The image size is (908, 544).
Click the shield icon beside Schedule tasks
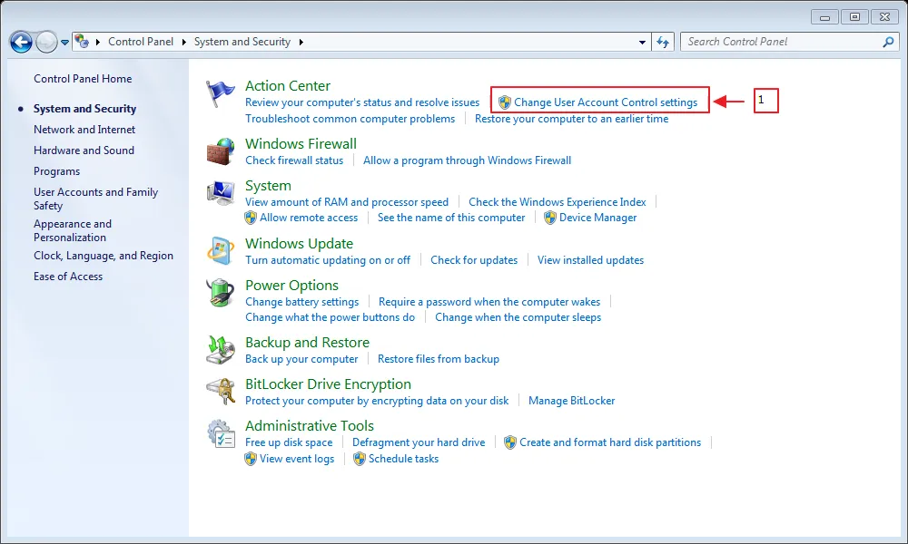click(360, 459)
